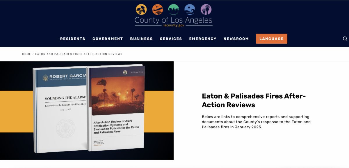Select the Sounding the Alarm report cover
349x168 pixels.
pos(61,110)
